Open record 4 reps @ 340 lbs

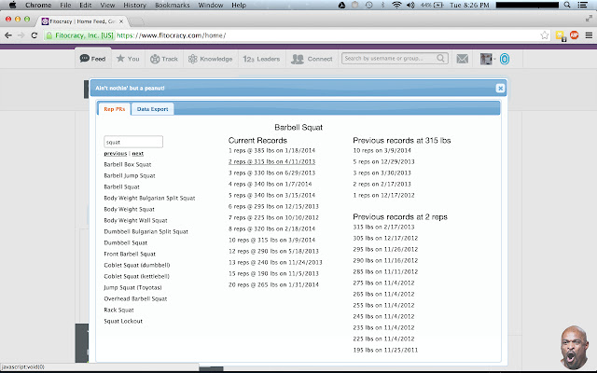pyautogui.click(x=270, y=184)
